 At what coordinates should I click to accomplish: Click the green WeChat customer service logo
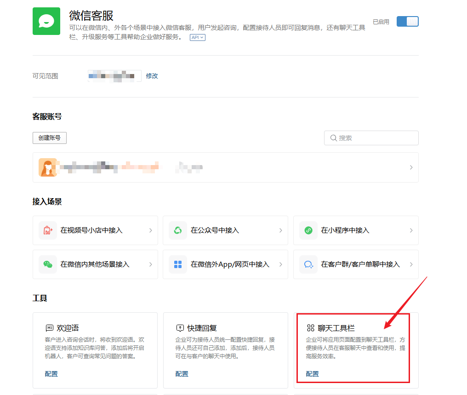46,21
